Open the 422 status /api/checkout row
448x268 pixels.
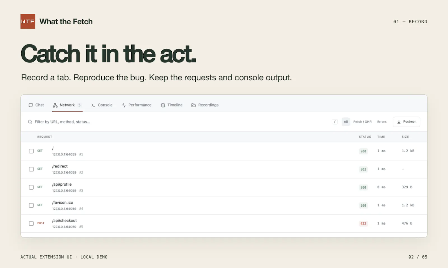[x=224, y=223]
